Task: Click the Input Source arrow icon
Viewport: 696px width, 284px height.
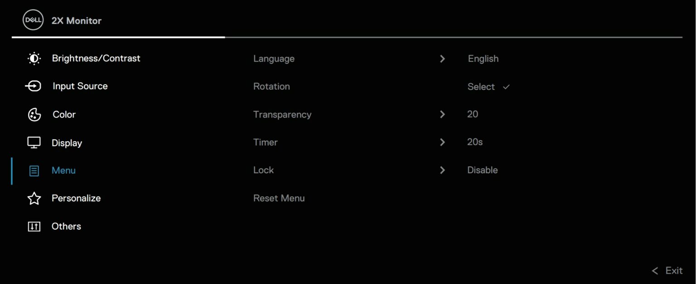Action: click(x=34, y=86)
